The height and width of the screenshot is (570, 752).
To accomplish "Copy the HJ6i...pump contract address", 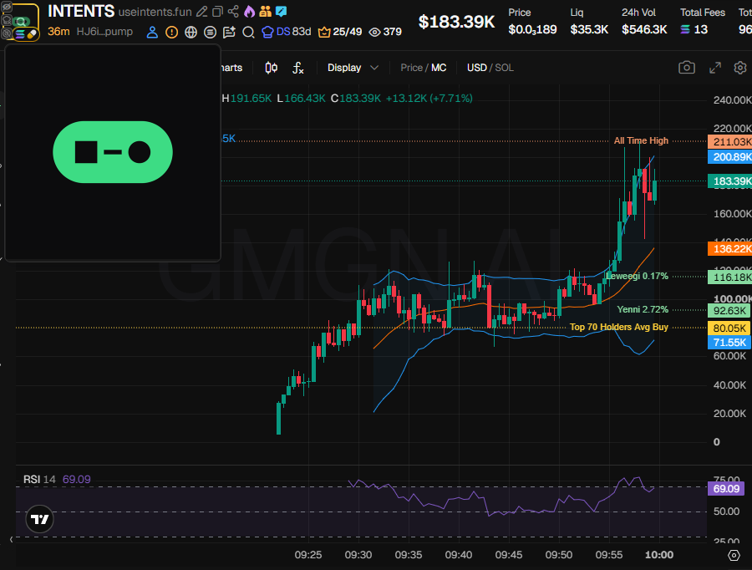I will (x=104, y=32).
